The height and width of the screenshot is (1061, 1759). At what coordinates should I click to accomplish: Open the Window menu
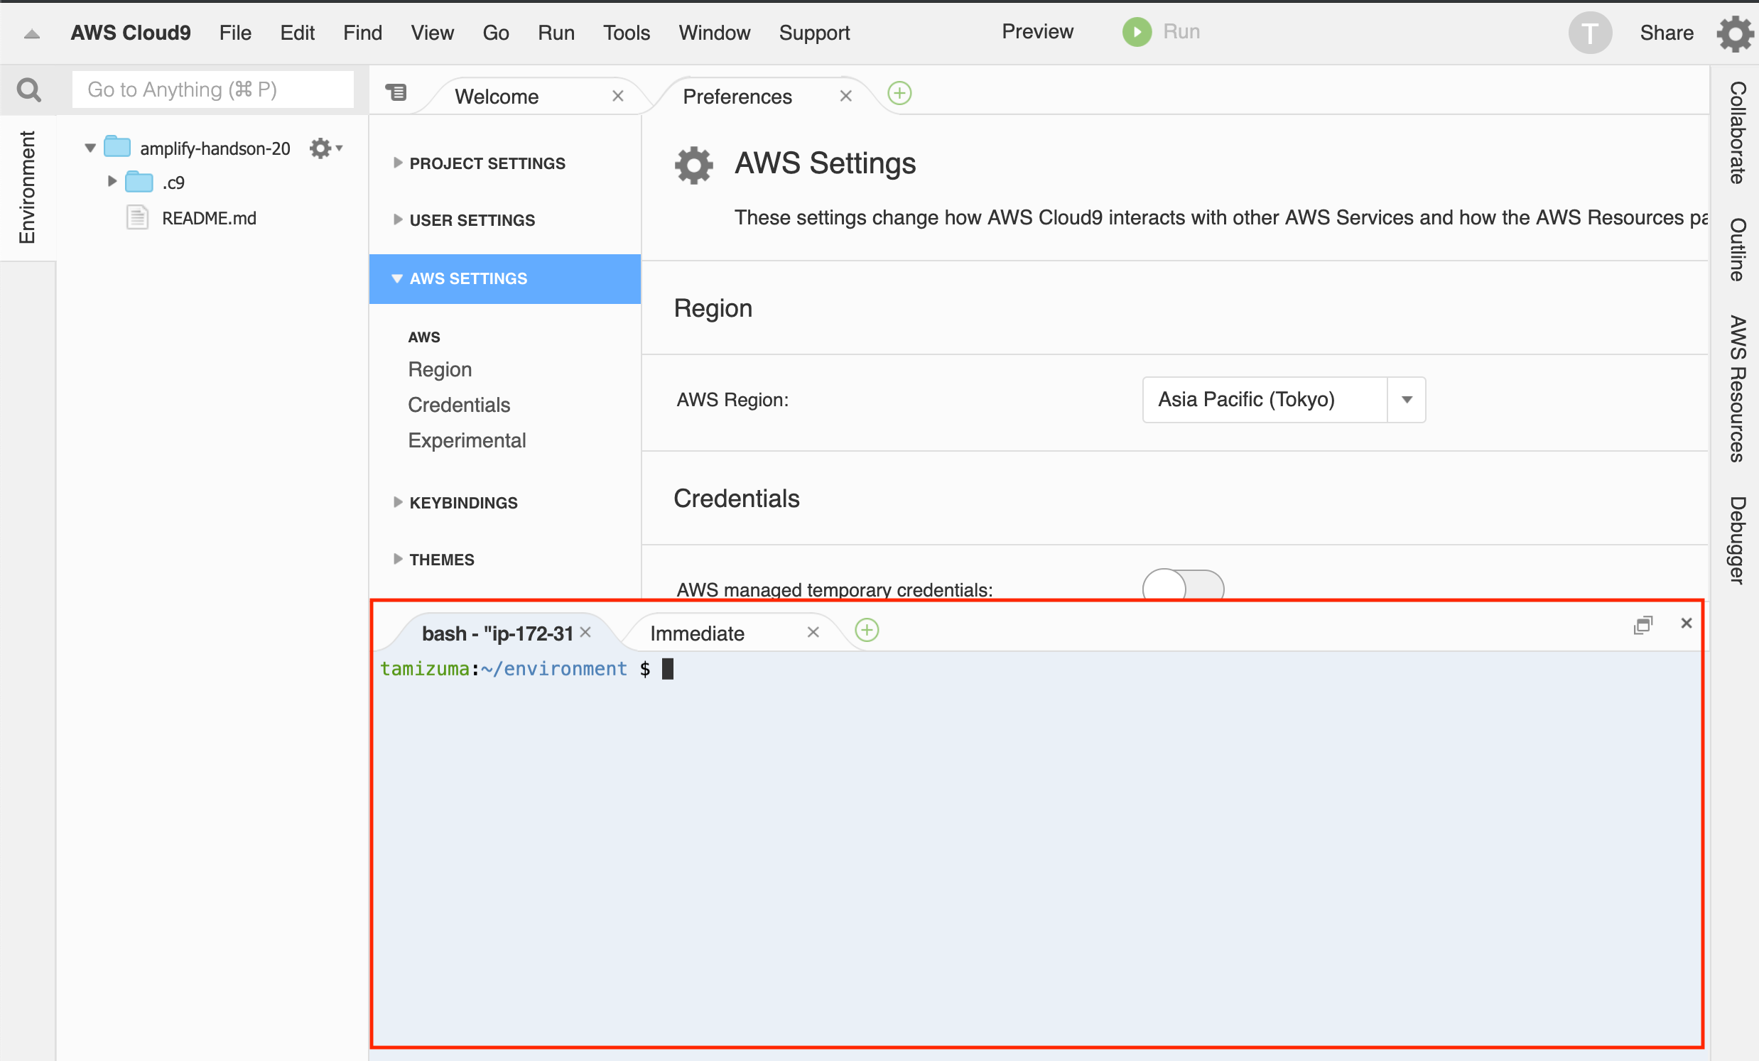[x=714, y=33]
